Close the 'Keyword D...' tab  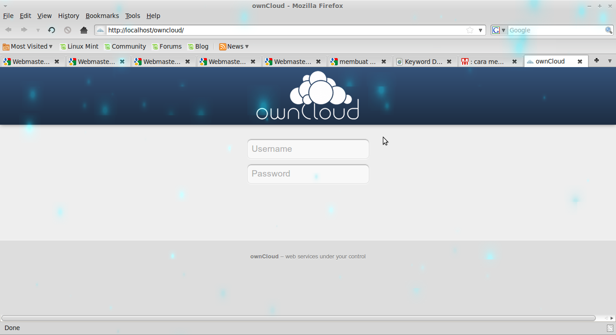click(449, 62)
